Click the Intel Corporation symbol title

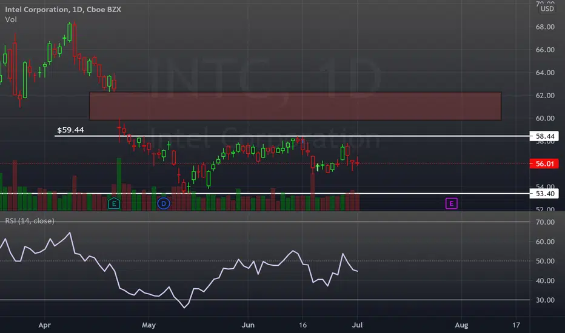click(x=63, y=9)
